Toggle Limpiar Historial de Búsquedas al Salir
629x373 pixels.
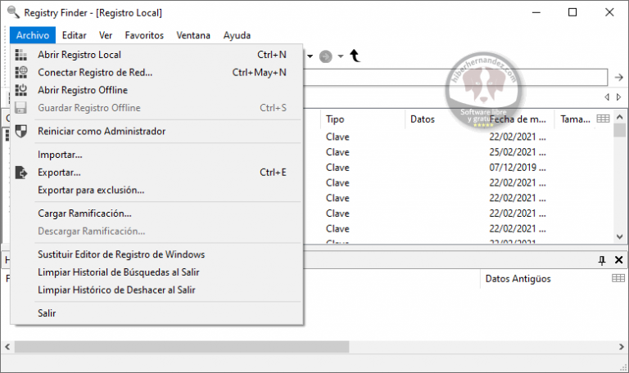tap(119, 272)
